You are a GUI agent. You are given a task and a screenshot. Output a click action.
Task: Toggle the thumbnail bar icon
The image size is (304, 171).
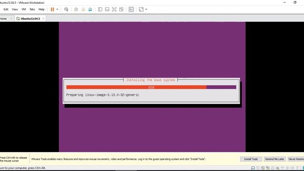(107, 9)
